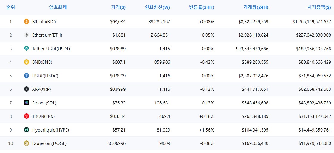The image size is (334, 153).
Task: Click the Ethereum diamond icon
Action: (27, 35)
